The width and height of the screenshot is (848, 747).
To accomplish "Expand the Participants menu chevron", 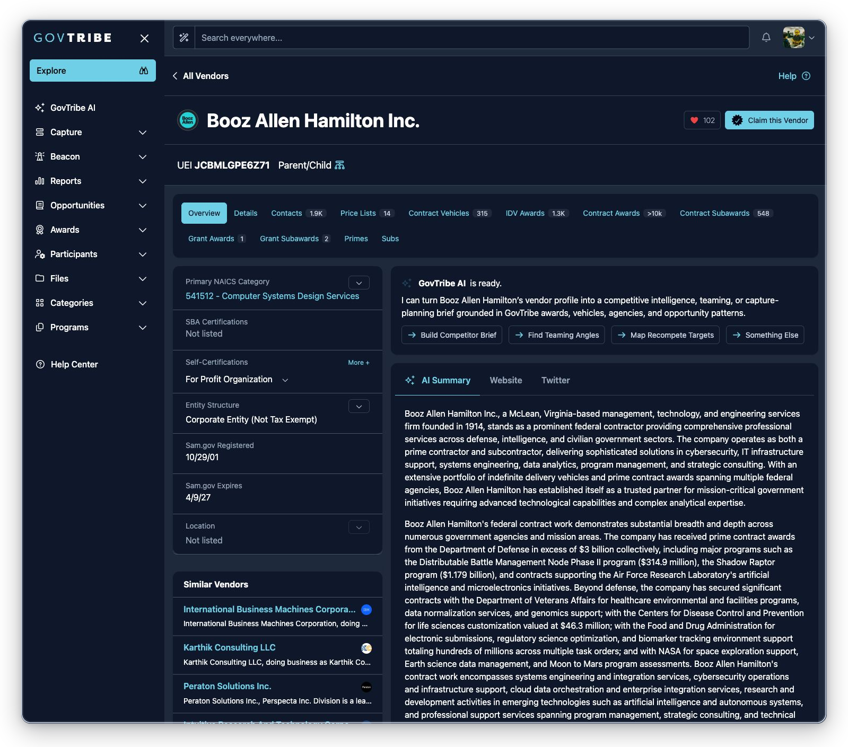I will [143, 254].
